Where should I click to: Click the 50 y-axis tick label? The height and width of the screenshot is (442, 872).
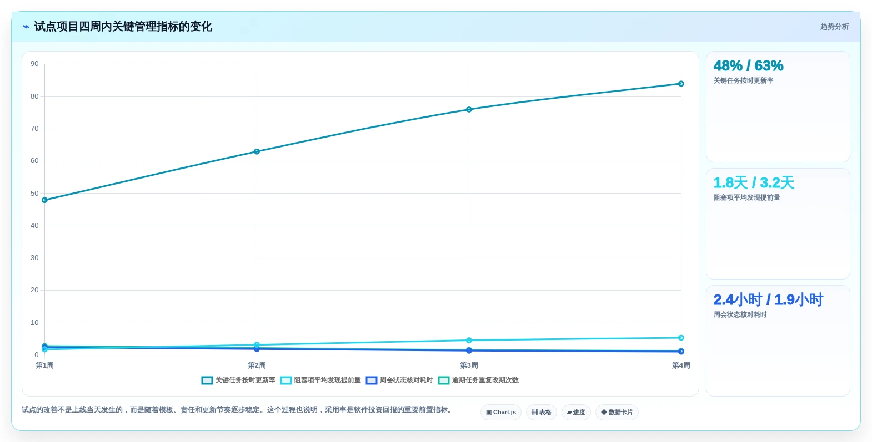[34, 194]
